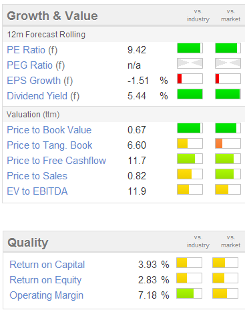
Task: Select the Price to Book Value link
Action: click(x=49, y=130)
